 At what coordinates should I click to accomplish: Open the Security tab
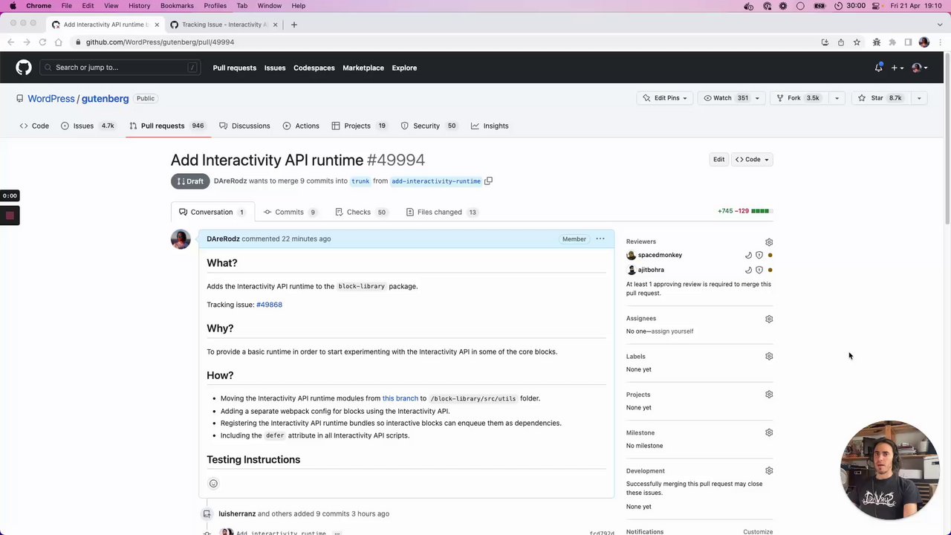click(429, 126)
